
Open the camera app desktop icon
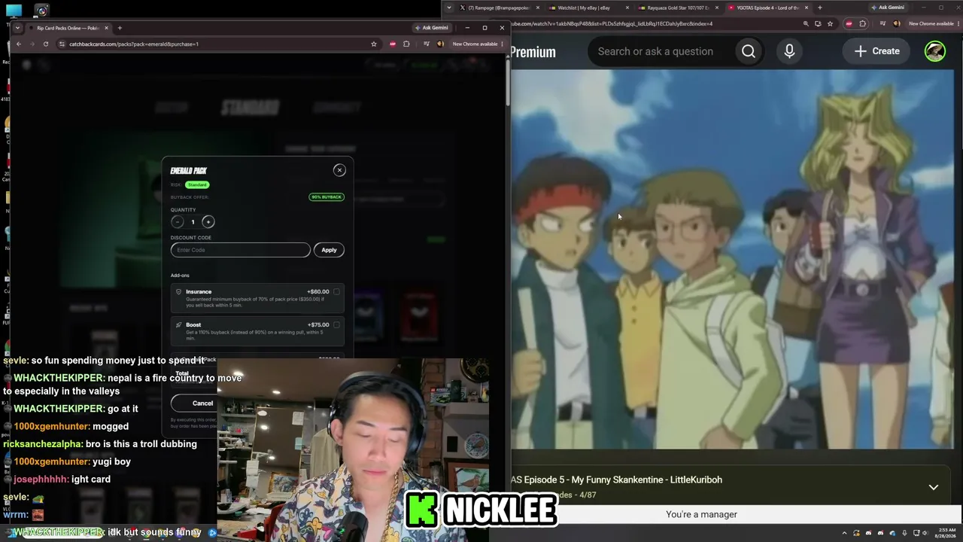coord(41,11)
